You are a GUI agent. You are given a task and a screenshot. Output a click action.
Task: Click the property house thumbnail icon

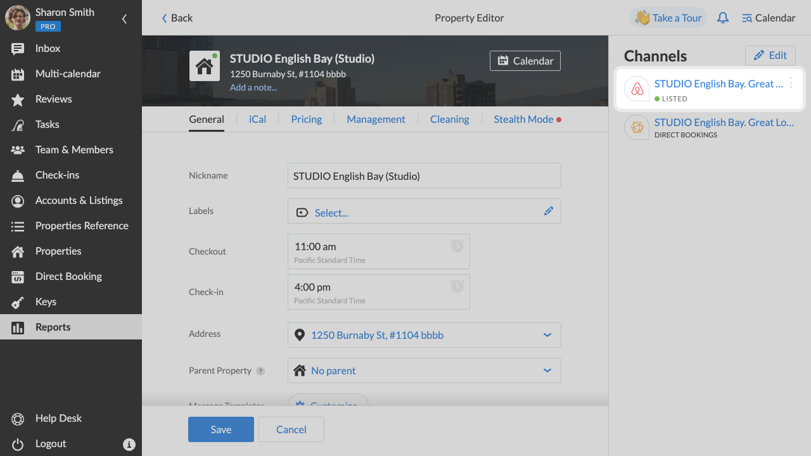(x=205, y=66)
